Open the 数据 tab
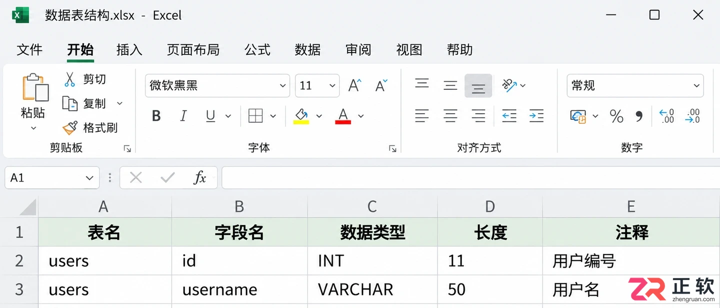This screenshot has height=308, width=720. tap(307, 50)
